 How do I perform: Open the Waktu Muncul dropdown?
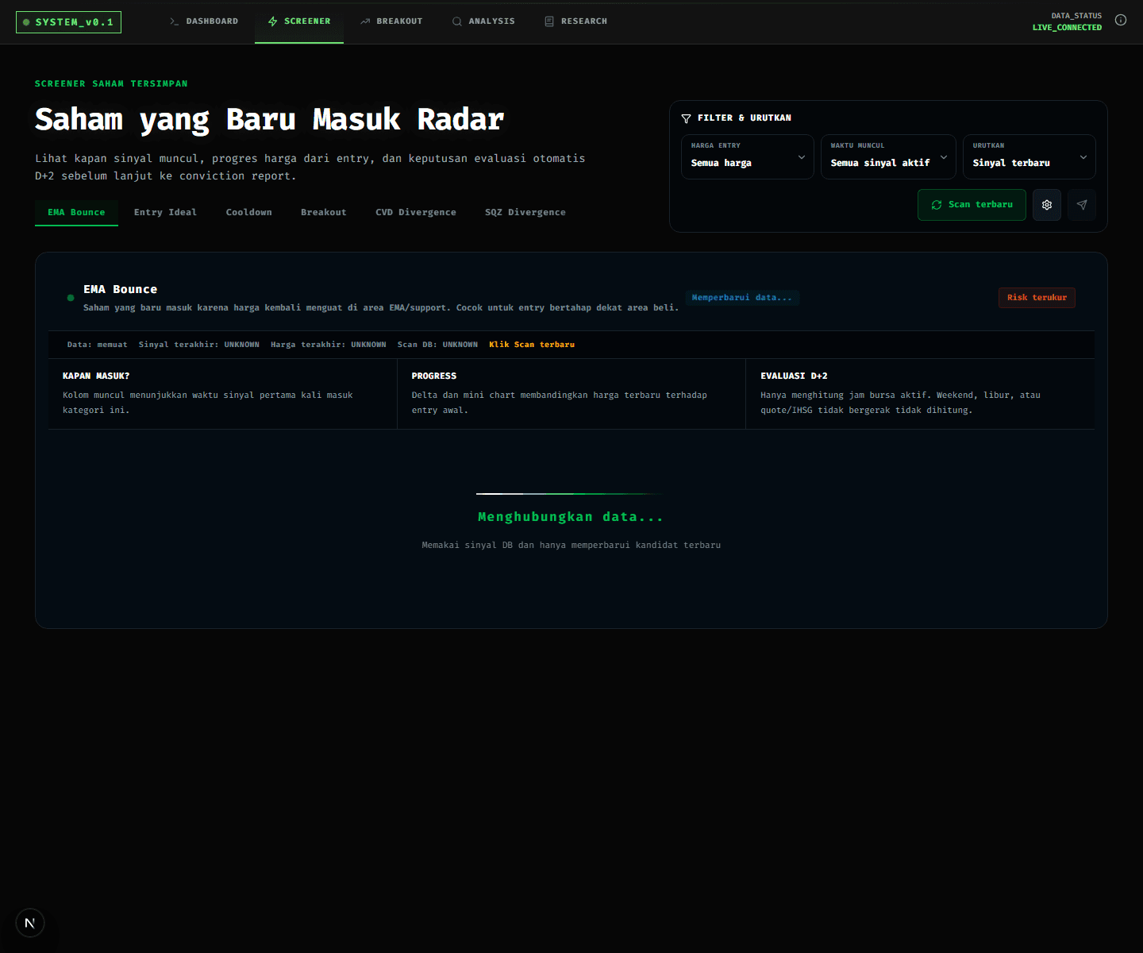(x=888, y=156)
